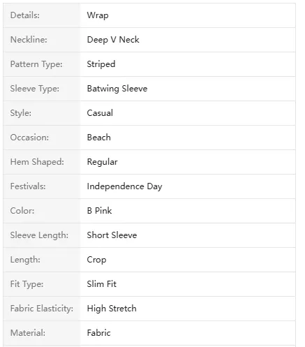Click the Hem Shaped label
305x347 pixels.
pyautogui.click(x=37, y=162)
